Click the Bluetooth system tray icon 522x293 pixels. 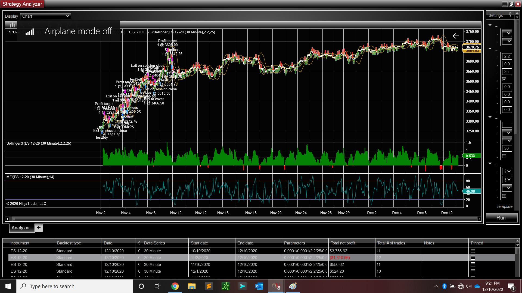pyautogui.click(x=445, y=286)
